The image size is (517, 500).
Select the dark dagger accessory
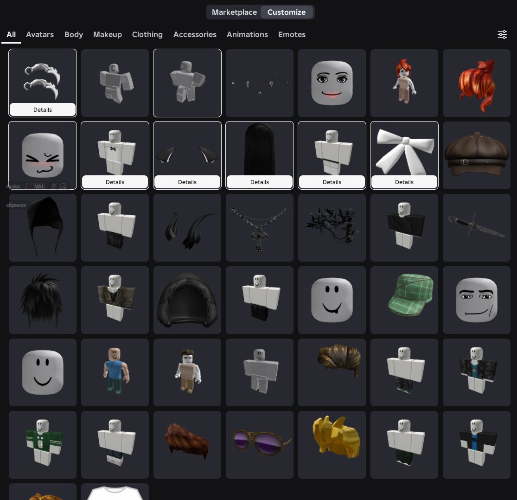point(477,228)
